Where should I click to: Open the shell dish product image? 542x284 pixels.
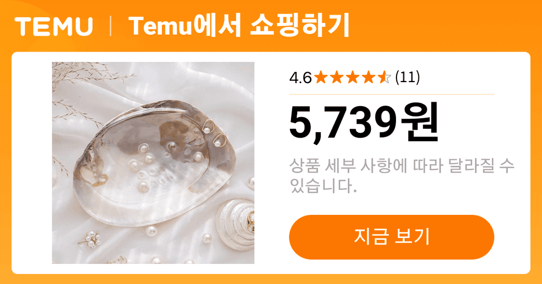(153, 163)
